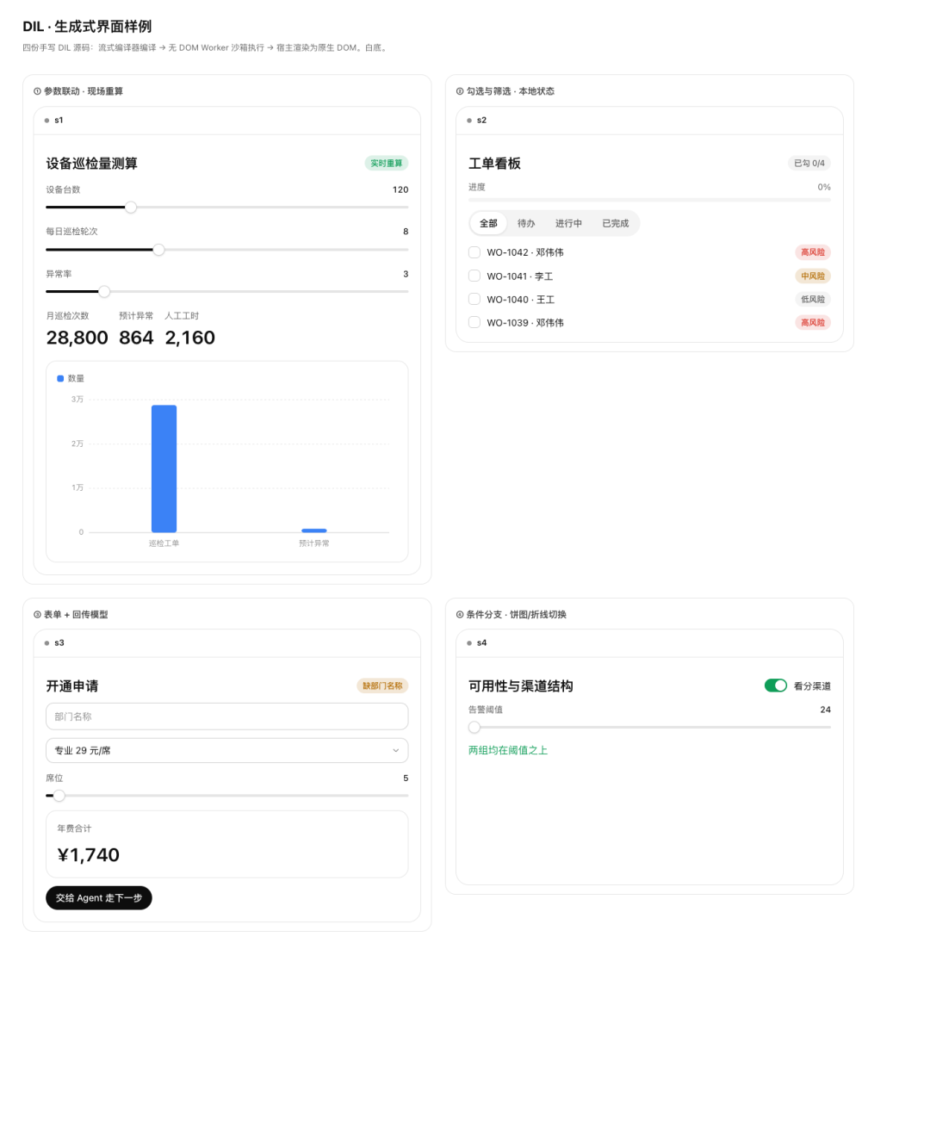Click the 预计异常 small bar in chart
The height and width of the screenshot is (1129, 930).
314,530
